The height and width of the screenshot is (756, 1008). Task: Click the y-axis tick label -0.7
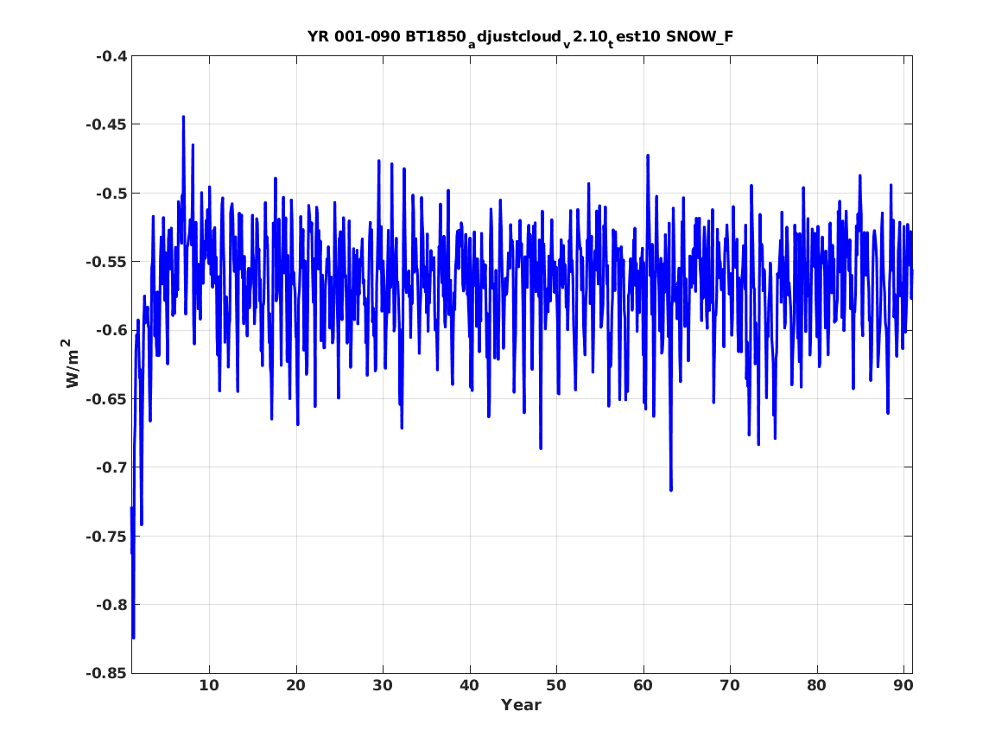tap(111, 467)
